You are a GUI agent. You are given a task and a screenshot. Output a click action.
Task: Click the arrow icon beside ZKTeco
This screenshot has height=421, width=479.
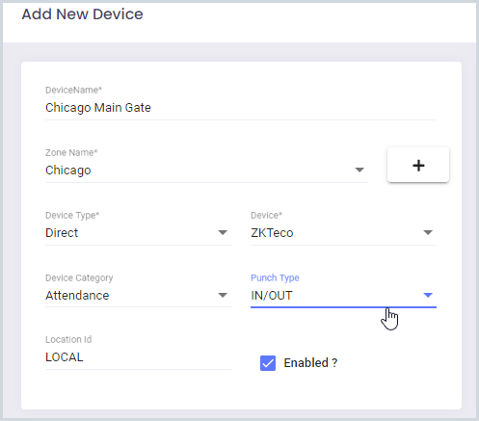coord(428,232)
